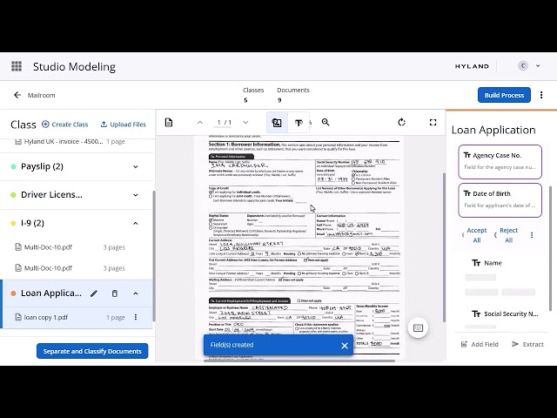Screen dimensions: 557x418
Task: Click the class list vertical scrollbar
Action: [154, 256]
